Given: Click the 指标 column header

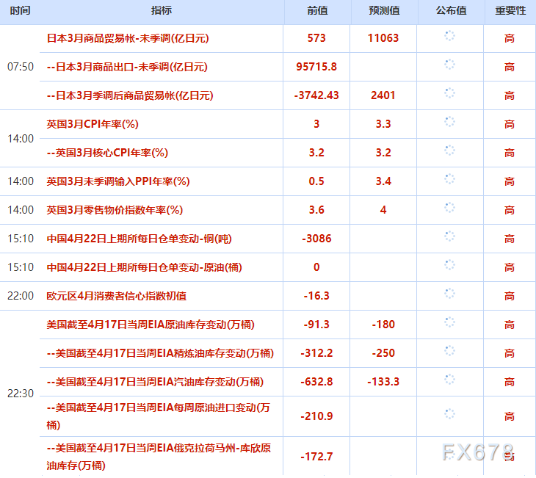Looking at the screenshot, I should pyautogui.click(x=162, y=10).
